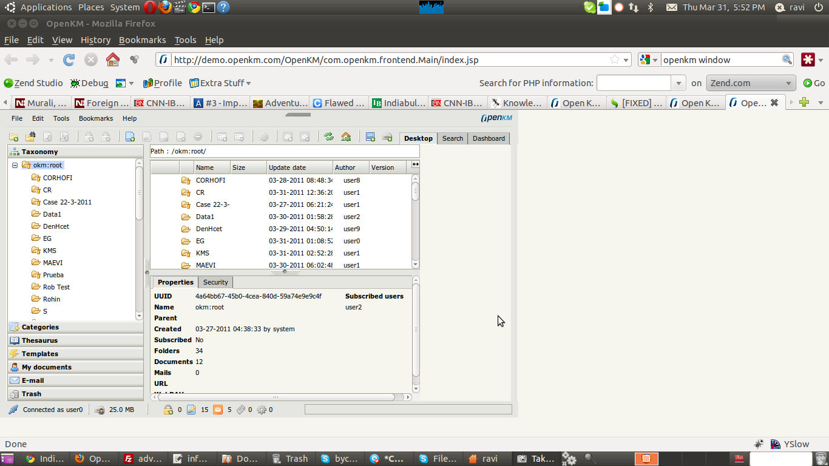Open the Bookmarks menu in OpenKM

(x=95, y=118)
